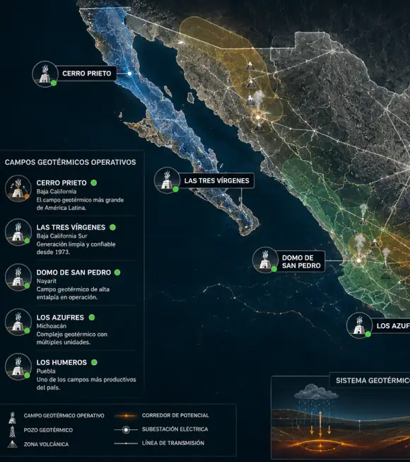410x462 pixels.
Task: Click the Los Azufres plant icon in list
Action: [18, 322]
